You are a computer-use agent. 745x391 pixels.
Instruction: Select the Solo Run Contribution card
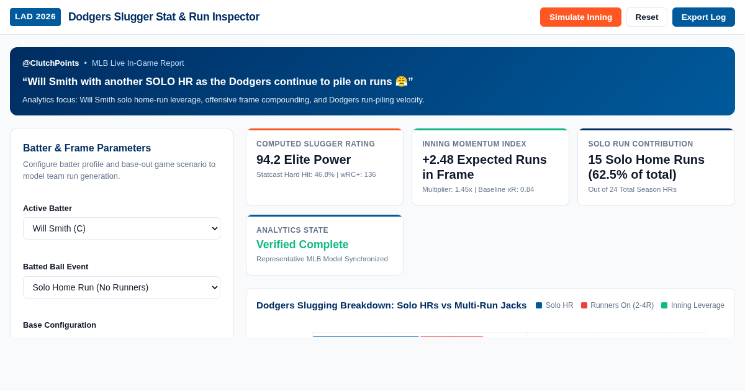656,167
